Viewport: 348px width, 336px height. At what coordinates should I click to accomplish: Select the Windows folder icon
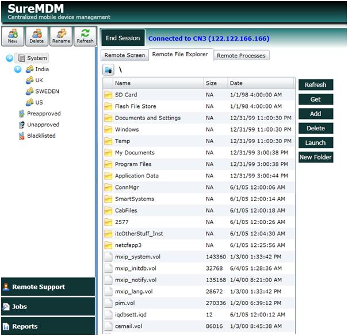coord(108,129)
